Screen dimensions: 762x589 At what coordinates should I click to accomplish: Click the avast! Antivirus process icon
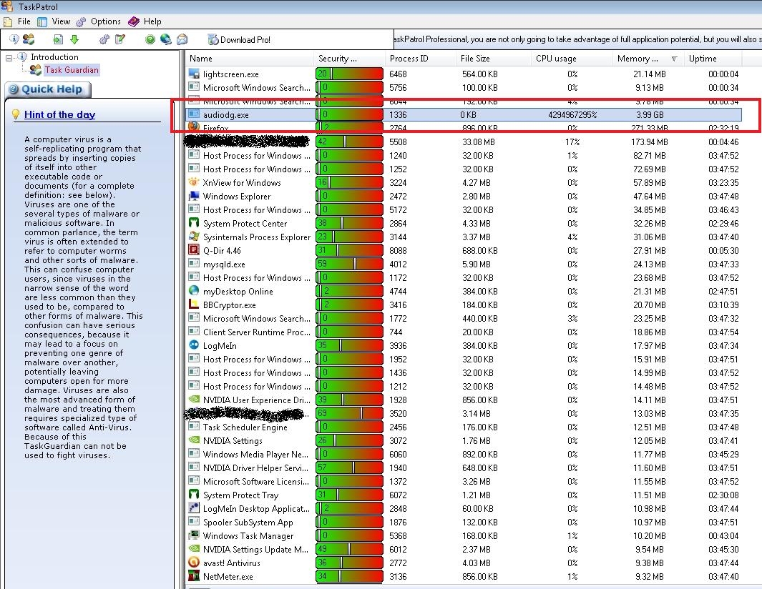click(x=194, y=563)
